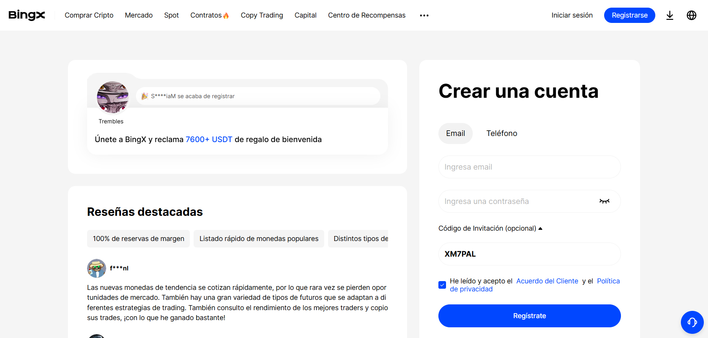Image resolution: width=708 pixels, height=338 pixels.
Task: Toggle password visibility eye icon
Action: coord(604,201)
